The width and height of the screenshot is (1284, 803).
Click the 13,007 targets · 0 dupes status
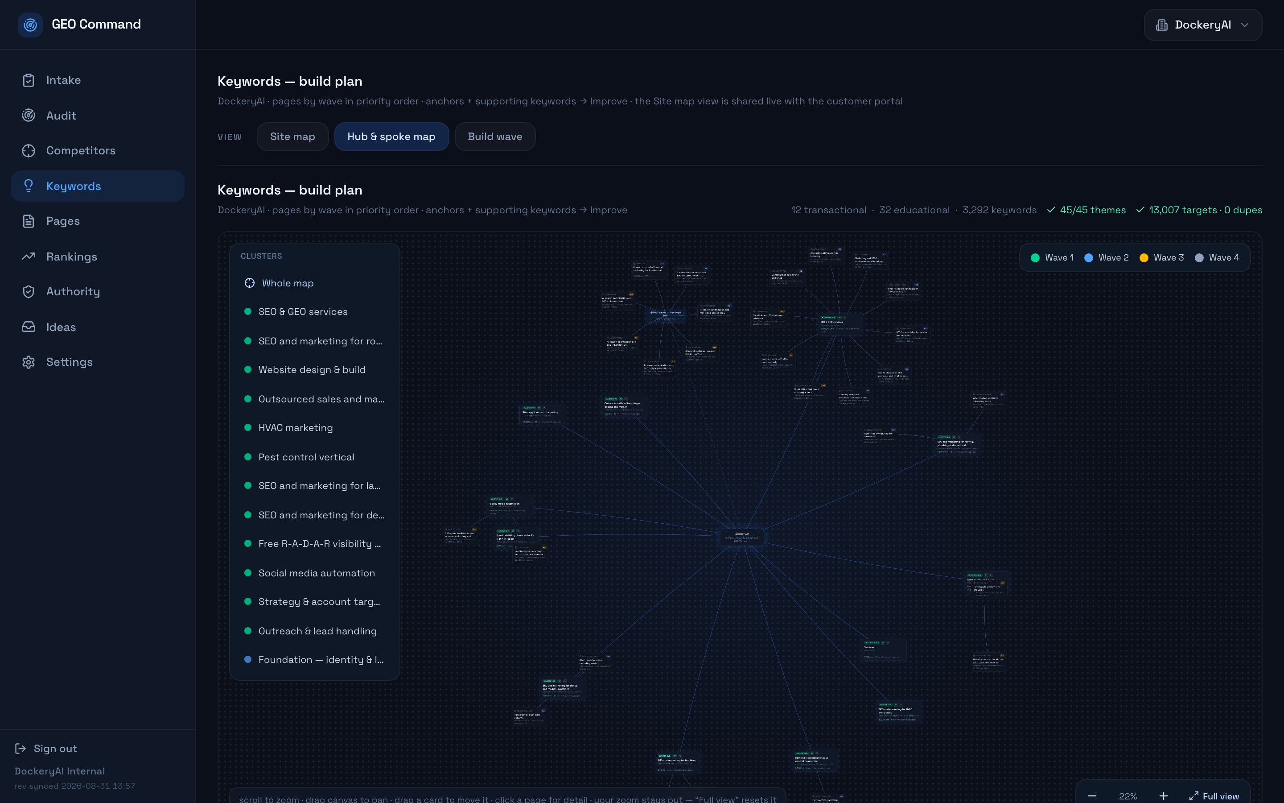(1199, 210)
